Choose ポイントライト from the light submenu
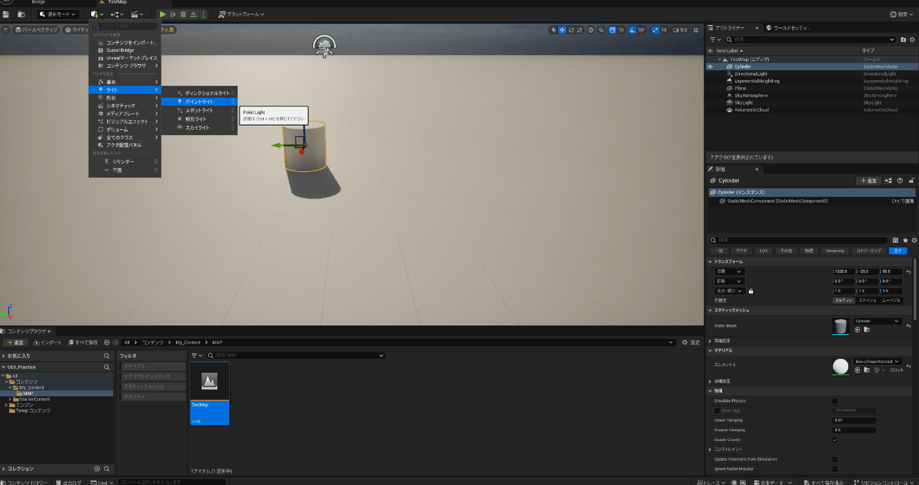The width and height of the screenshot is (919, 485). (200, 102)
